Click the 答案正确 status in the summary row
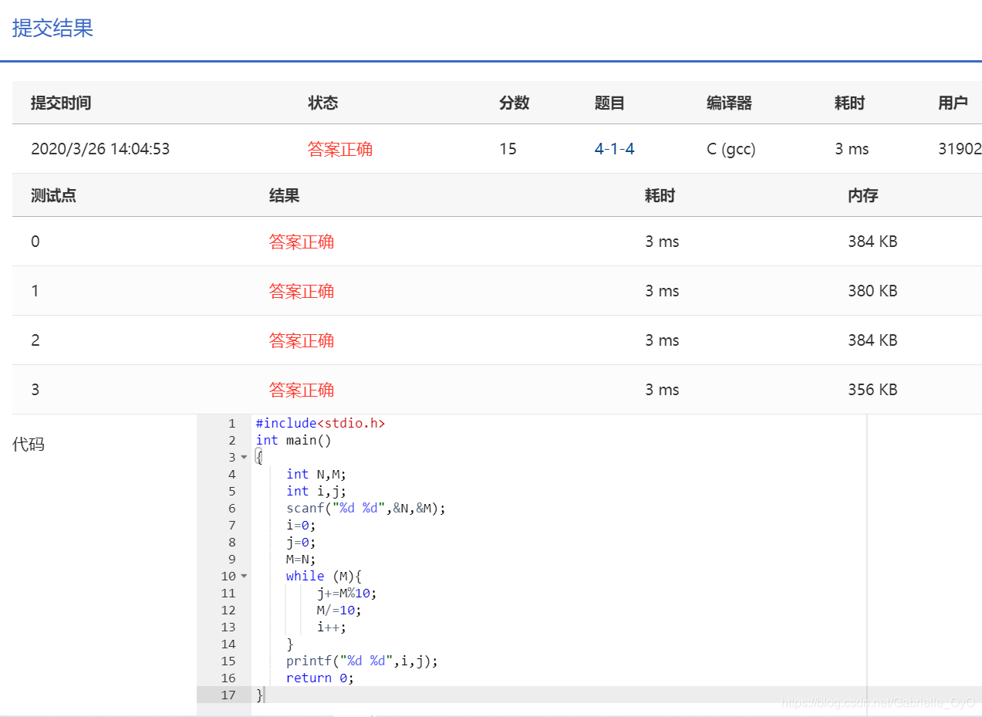The image size is (982, 717). 340,149
